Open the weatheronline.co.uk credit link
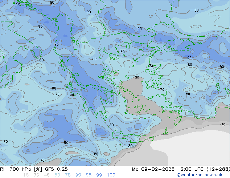This screenshot has height=178, width=230. (x=200, y=175)
